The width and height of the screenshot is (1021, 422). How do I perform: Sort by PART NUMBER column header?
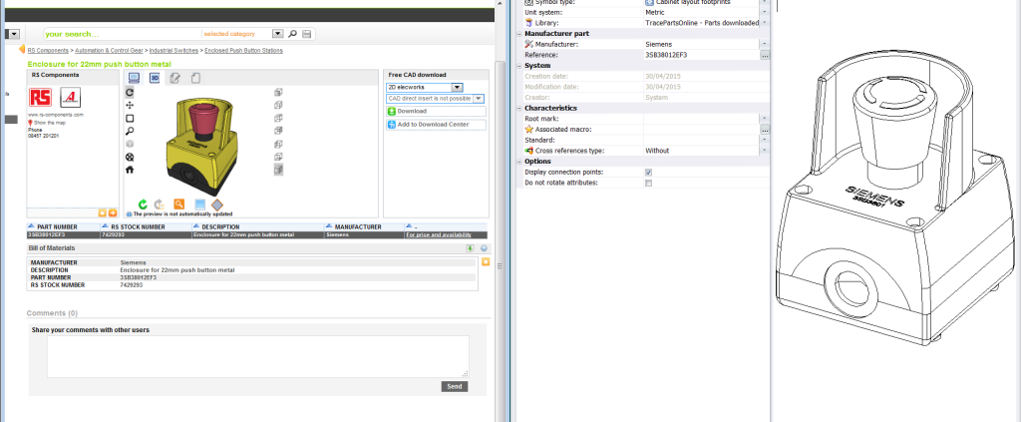pyautogui.click(x=57, y=227)
